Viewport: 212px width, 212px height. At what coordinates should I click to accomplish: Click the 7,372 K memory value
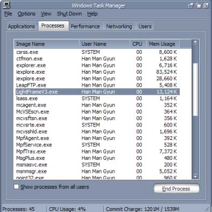click(x=168, y=152)
